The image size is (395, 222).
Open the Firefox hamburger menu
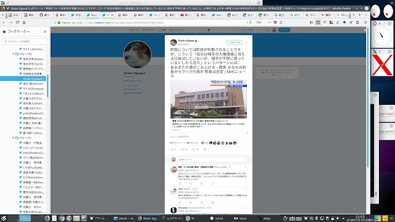coord(365,22)
